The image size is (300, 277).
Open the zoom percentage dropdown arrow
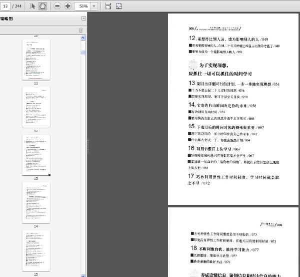tap(94, 6)
